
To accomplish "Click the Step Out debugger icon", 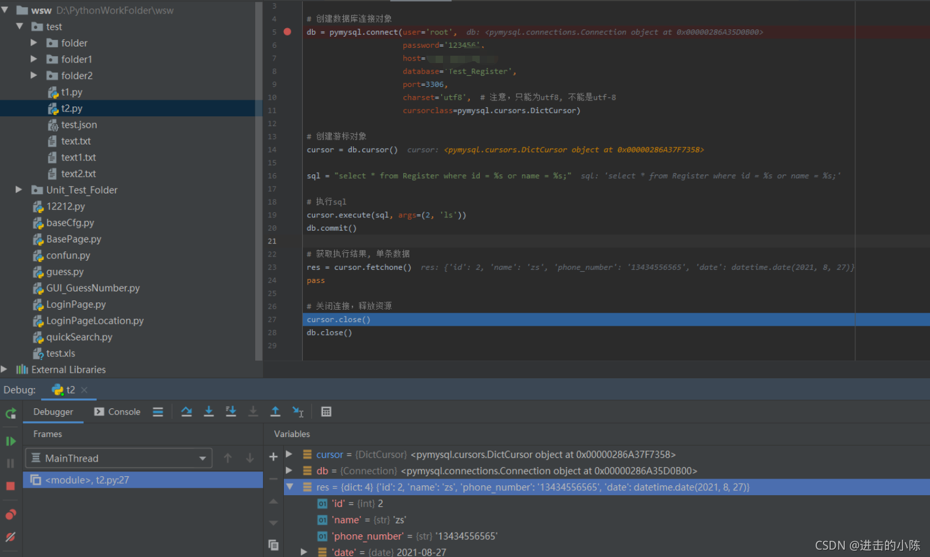I will pyautogui.click(x=275, y=411).
